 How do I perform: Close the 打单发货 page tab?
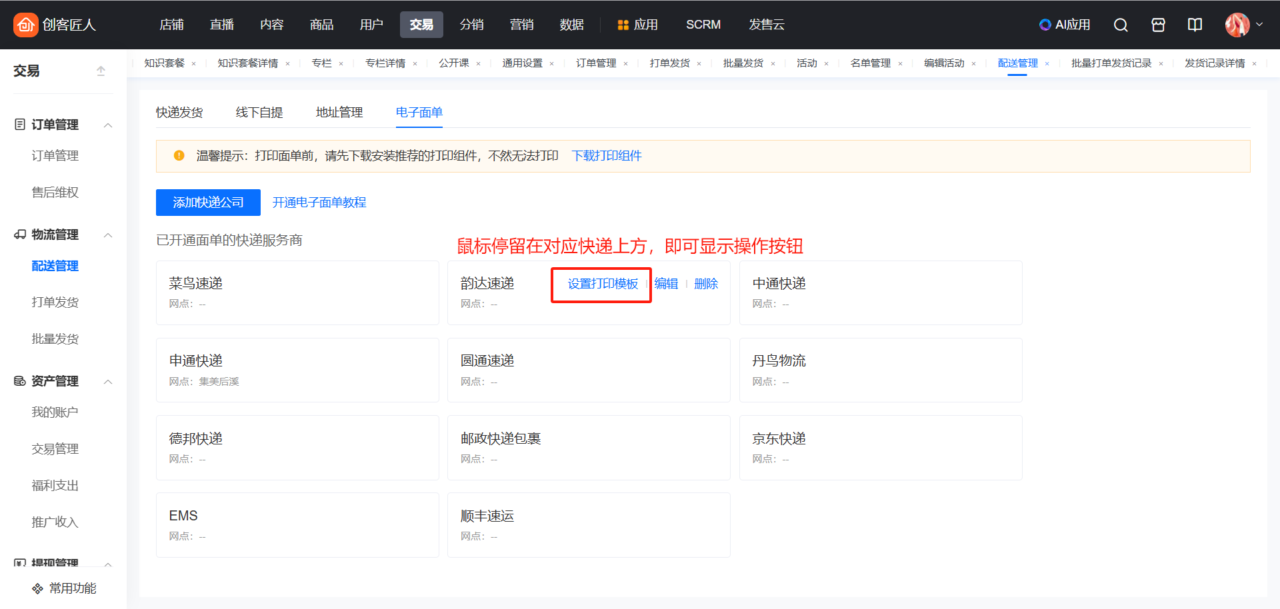click(x=699, y=64)
